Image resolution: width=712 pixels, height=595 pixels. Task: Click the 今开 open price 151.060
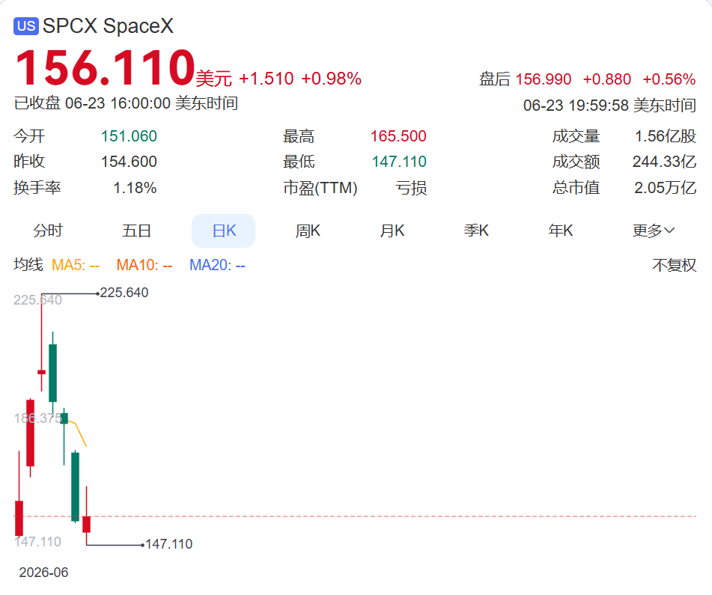click(x=129, y=136)
